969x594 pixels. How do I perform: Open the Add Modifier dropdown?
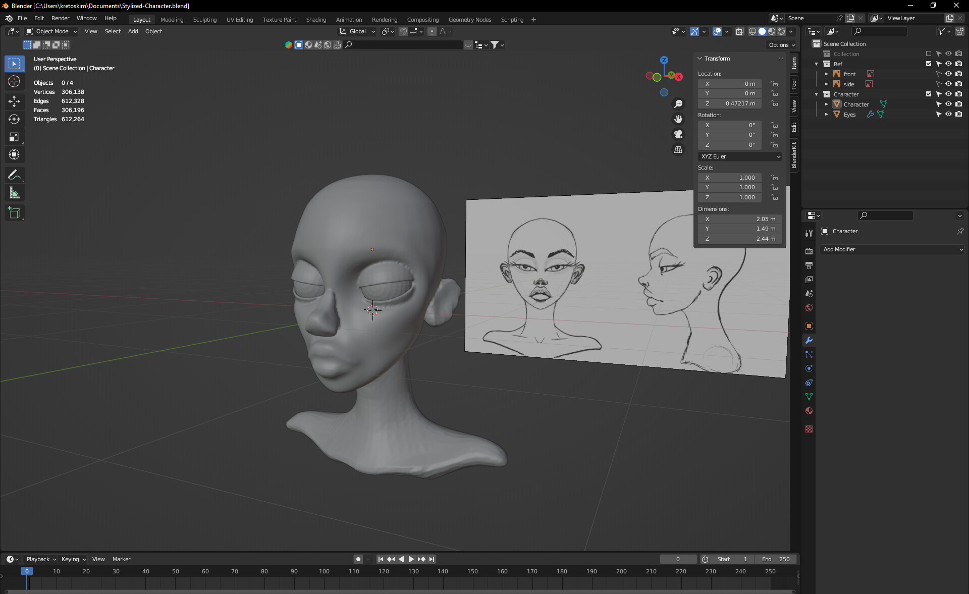pyautogui.click(x=892, y=249)
